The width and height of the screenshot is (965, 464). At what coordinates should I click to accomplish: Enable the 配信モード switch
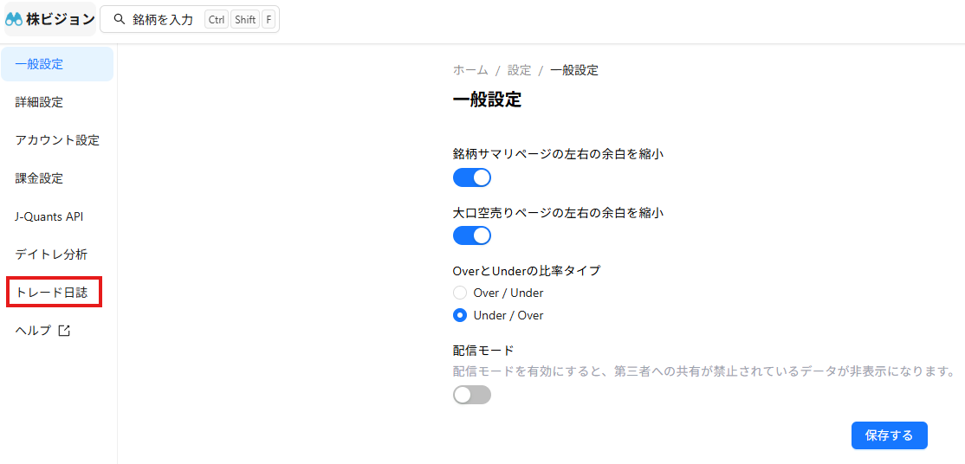tap(472, 395)
